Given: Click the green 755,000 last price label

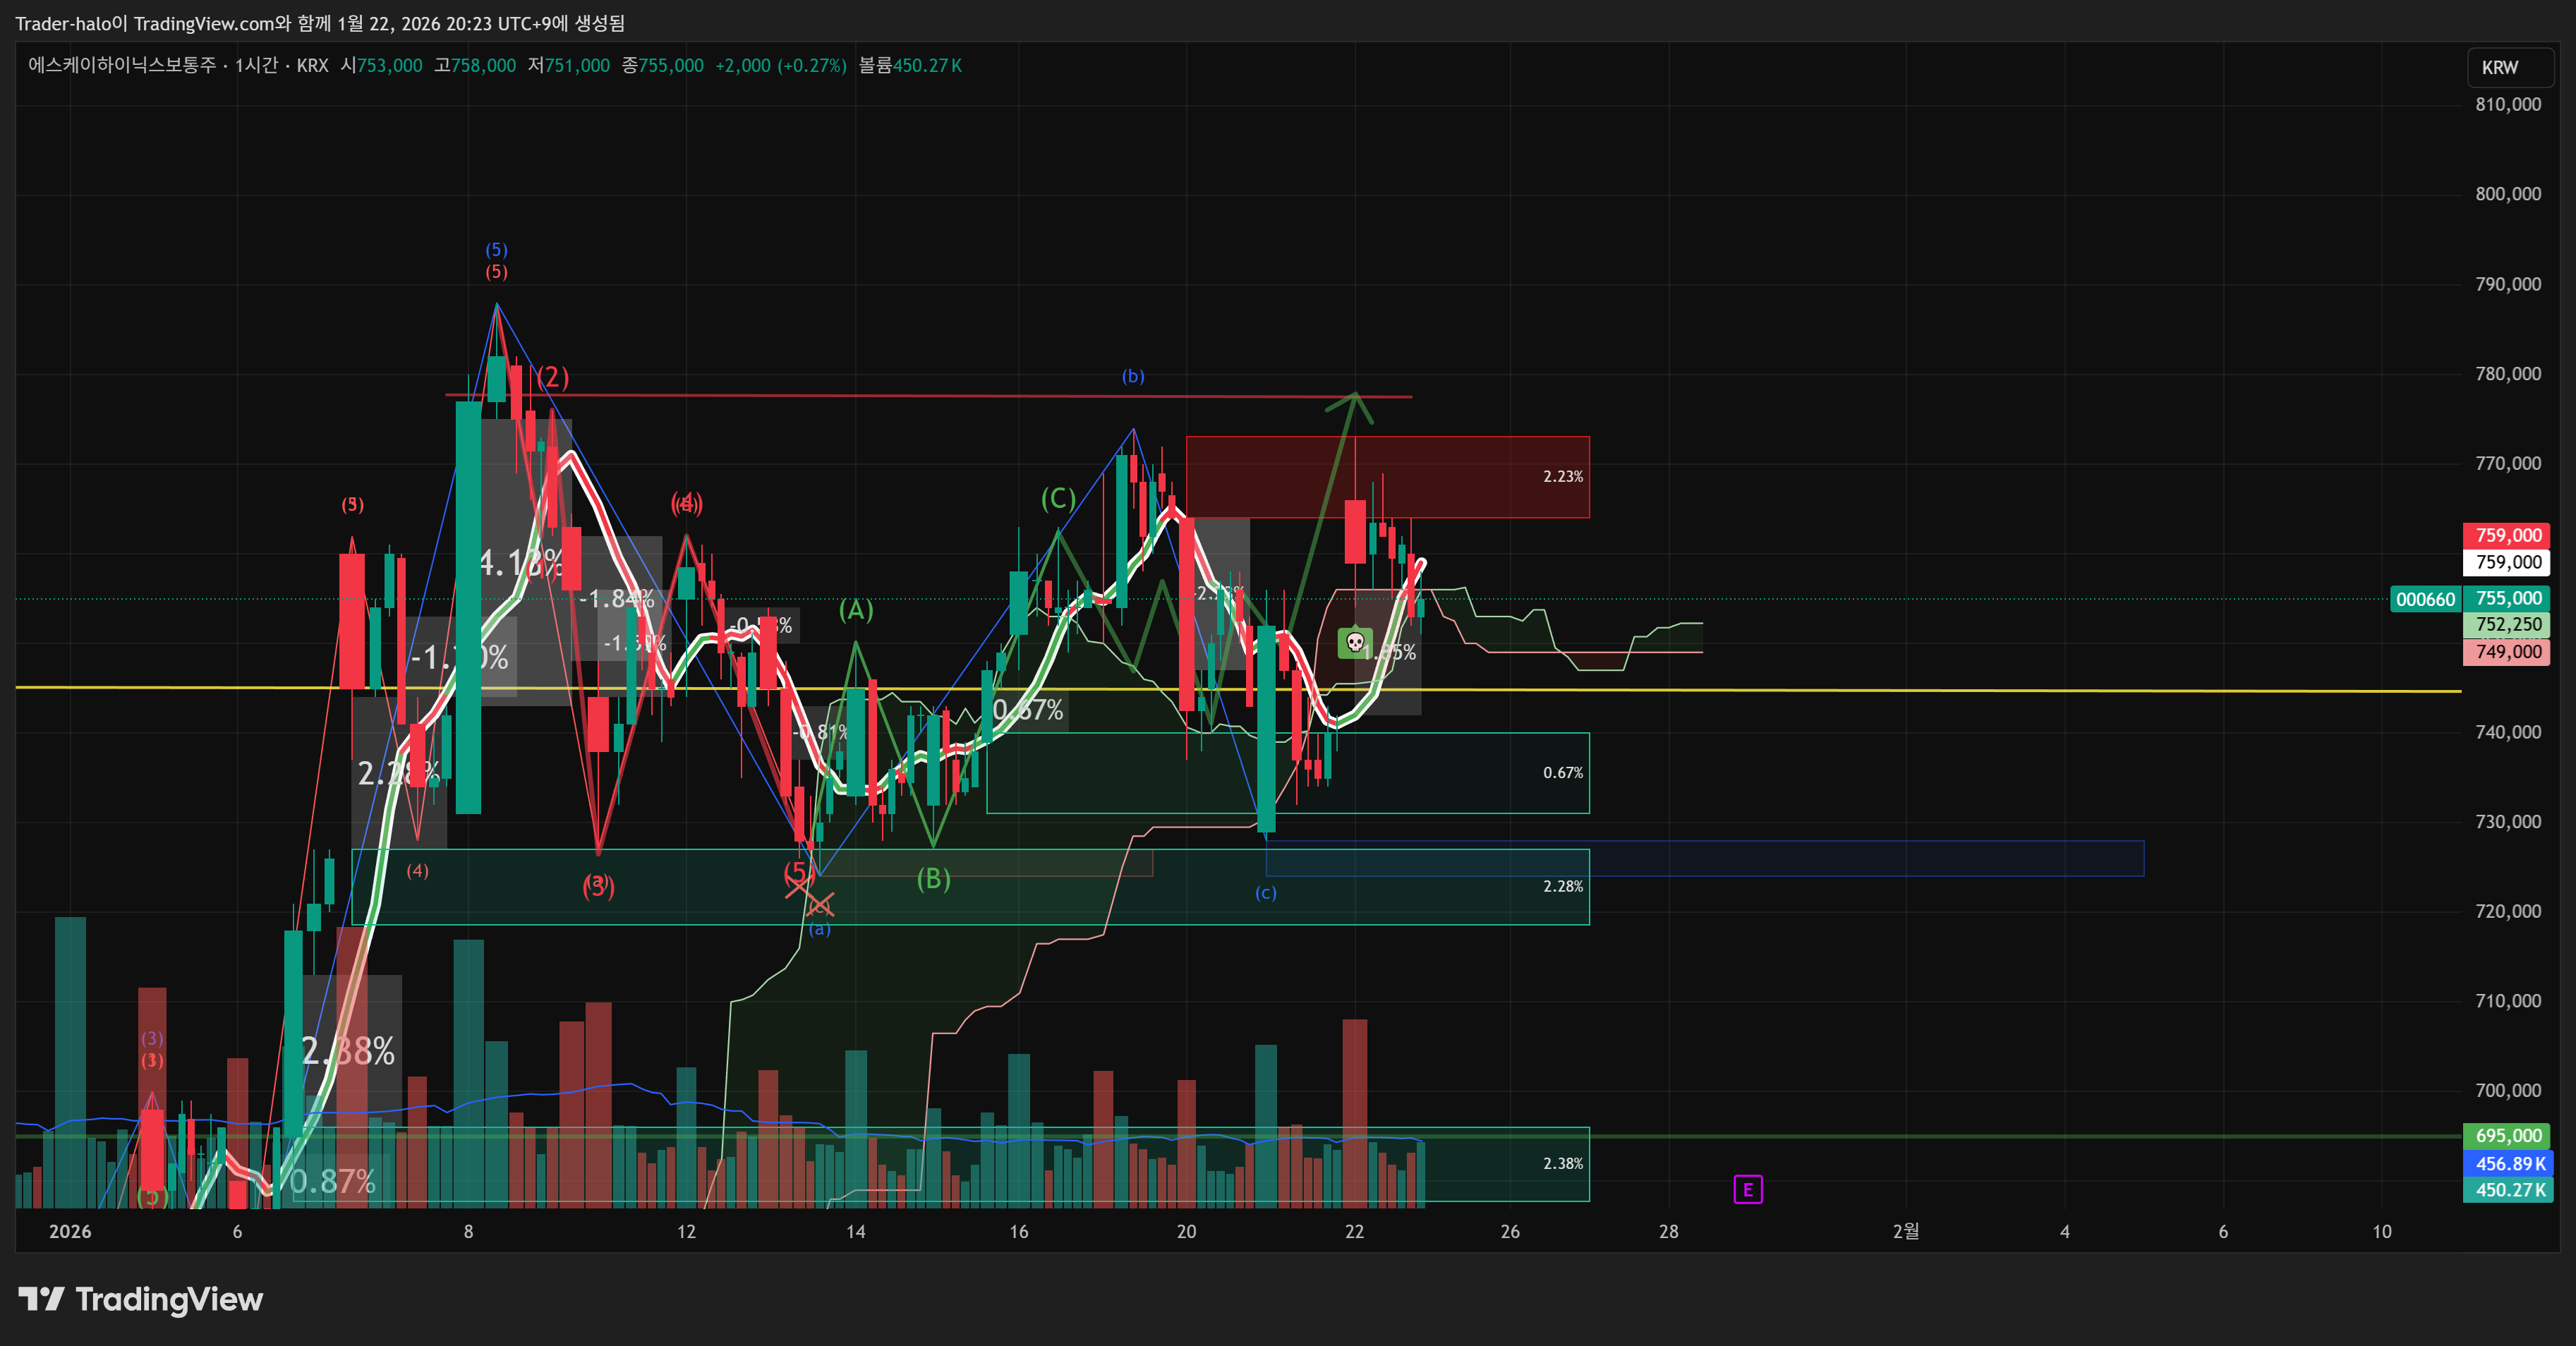Looking at the screenshot, I should point(2508,598).
